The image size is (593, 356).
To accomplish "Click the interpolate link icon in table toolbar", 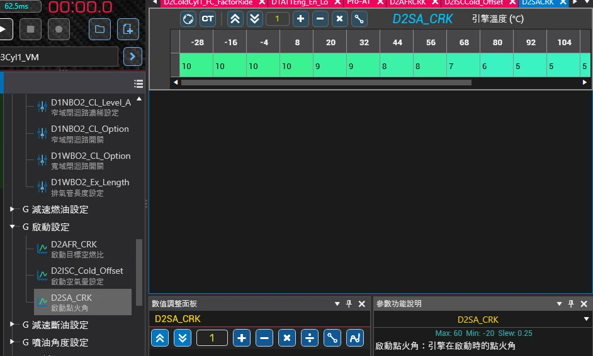I will pos(359,19).
